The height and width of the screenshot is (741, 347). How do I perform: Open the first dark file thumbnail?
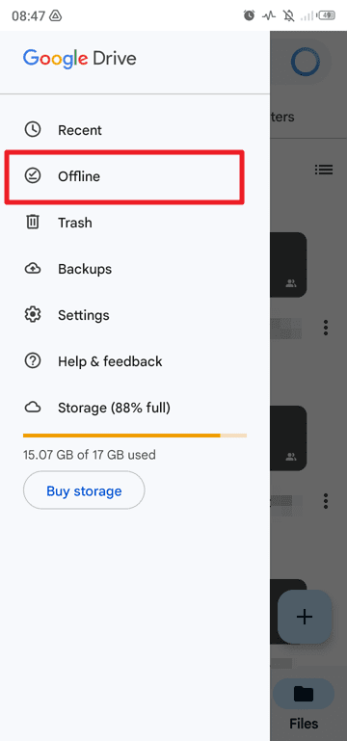point(288,264)
